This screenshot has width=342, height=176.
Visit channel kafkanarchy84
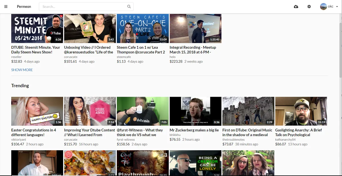pos(285,140)
